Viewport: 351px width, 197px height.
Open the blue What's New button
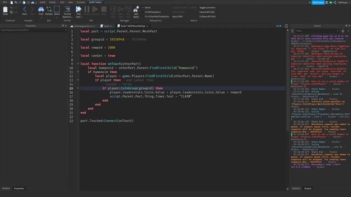click(x=318, y=2)
